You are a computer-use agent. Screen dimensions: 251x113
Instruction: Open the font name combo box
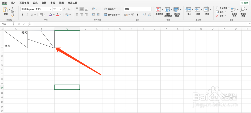(36, 9)
